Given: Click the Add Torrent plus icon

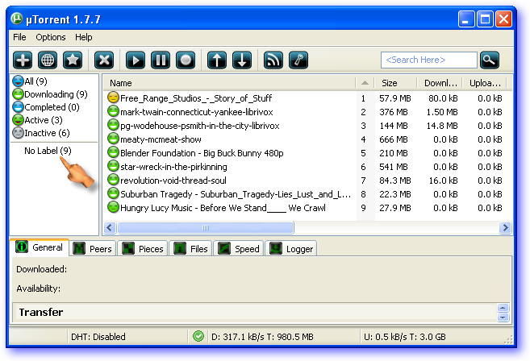Looking at the screenshot, I should (23, 60).
